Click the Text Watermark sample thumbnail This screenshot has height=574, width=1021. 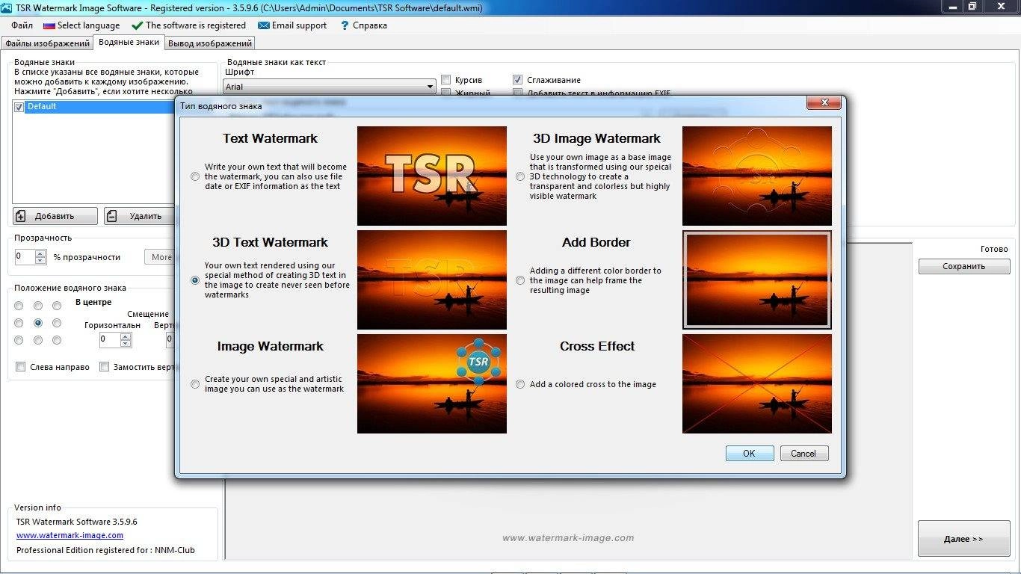pos(432,176)
